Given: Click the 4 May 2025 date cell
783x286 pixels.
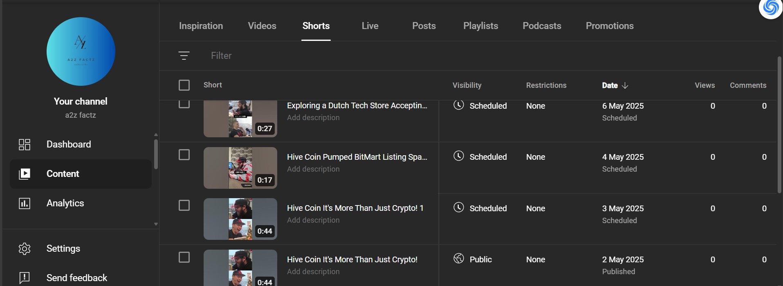Looking at the screenshot, I should pyautogui.click(x=623, y=157).
